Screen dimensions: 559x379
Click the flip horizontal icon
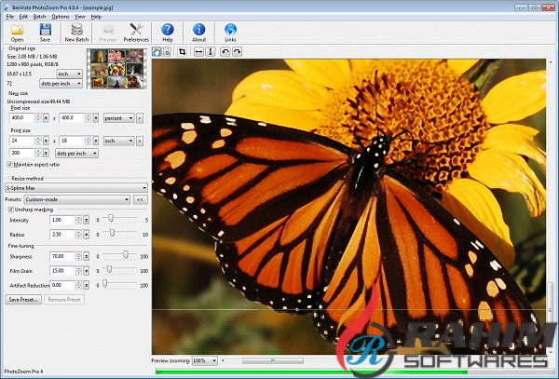pyautogui.click(x=197, y=52)
